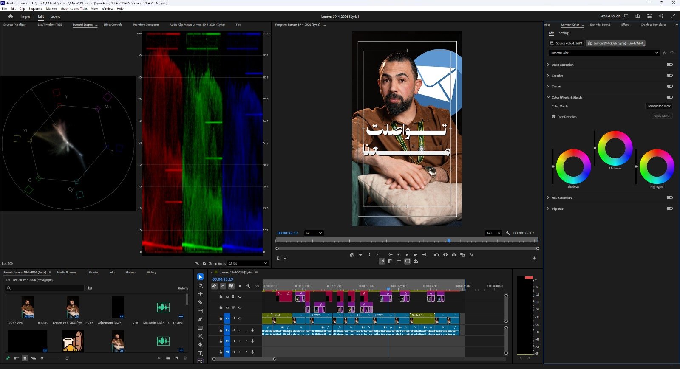This screenshot has width=680, height=369.
Task: Select the Ripple Edit tool
Action: coord(200,294)
